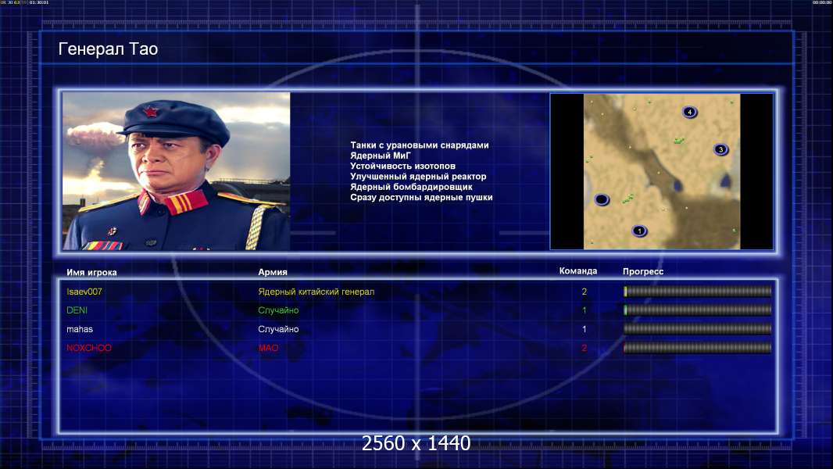Click 'Случайно' army in DENI row
Viewport: 833px width, 469px height.
pyautogui.click(x=278, y=310)
